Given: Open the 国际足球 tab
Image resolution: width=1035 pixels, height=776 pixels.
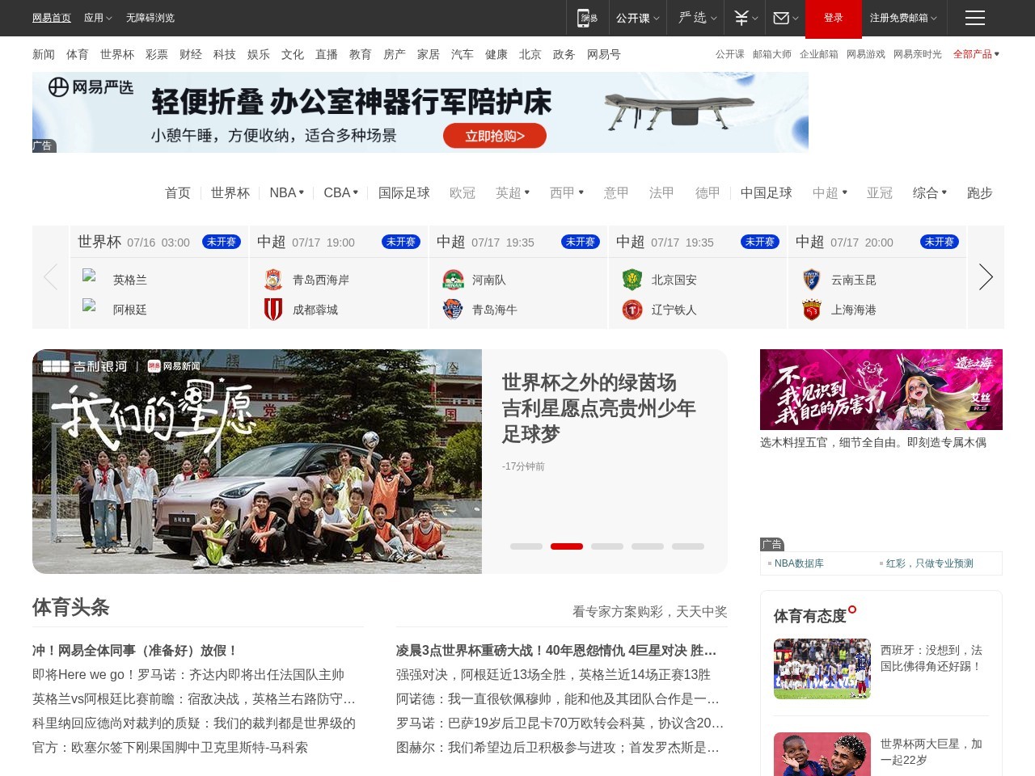Looking at the screenshot, I should coord(404,192).
